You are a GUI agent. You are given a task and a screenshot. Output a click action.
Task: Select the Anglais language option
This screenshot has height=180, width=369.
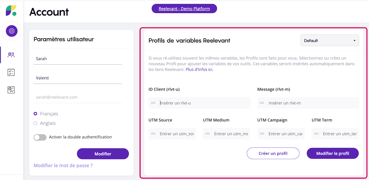point(35,123)
